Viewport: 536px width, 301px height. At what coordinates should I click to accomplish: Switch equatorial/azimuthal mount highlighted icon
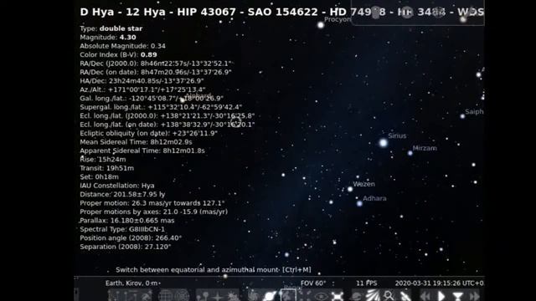288,295
